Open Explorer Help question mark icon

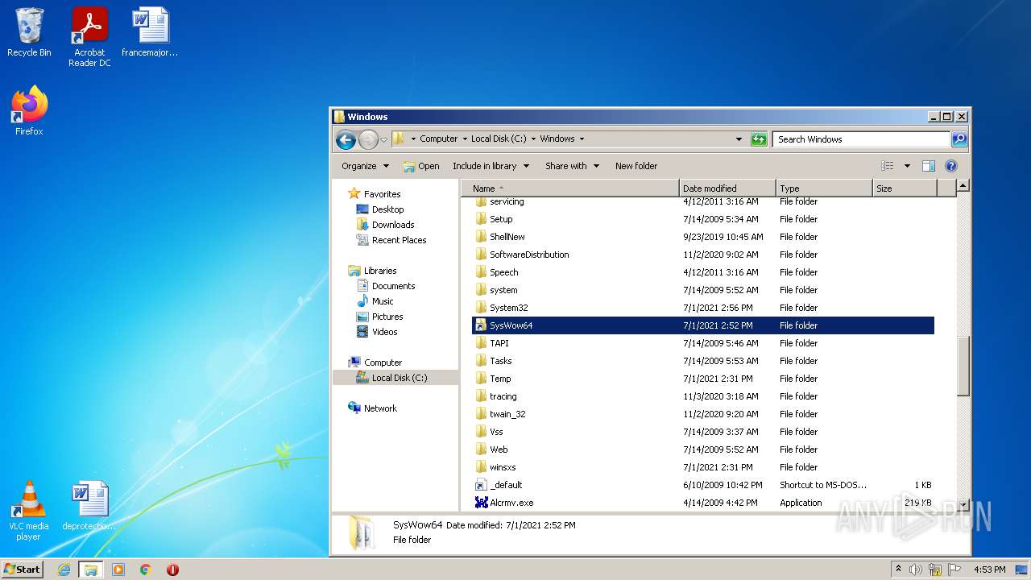[x=950, y=166]
